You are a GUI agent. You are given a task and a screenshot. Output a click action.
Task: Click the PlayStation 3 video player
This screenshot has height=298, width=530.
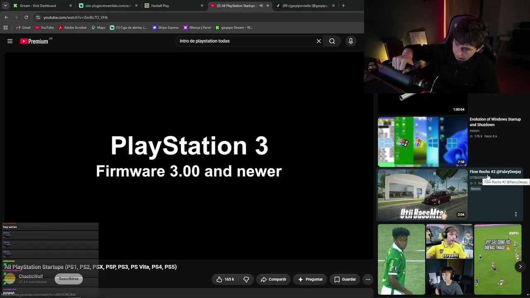click(x=189, y=156)
